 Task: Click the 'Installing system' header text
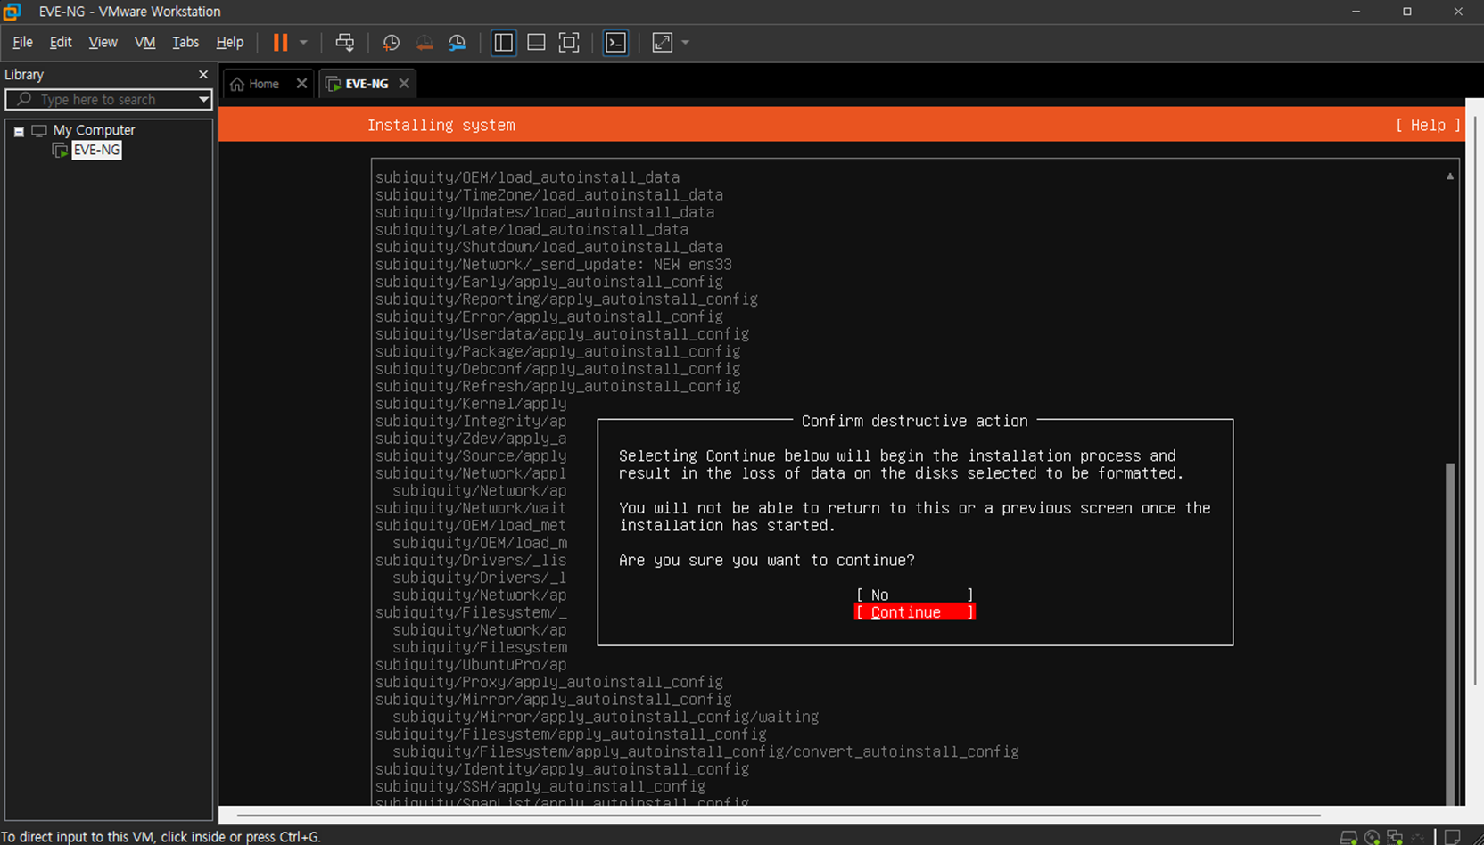pos(441,125)
